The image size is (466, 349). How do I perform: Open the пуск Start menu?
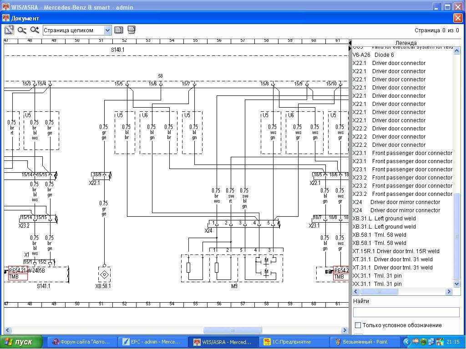click(21, 342)
